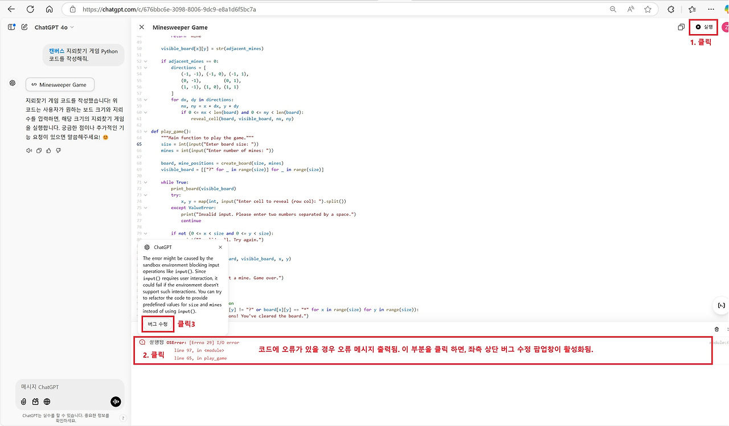The height and width of the screenshot is (426, 729).
Task: Collapse the code fold arrow at line 58
Action: (145, 100)
